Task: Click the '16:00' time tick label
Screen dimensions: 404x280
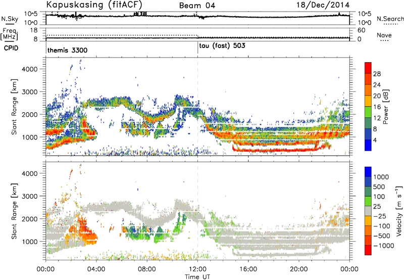Action: (x=248, y=269)
